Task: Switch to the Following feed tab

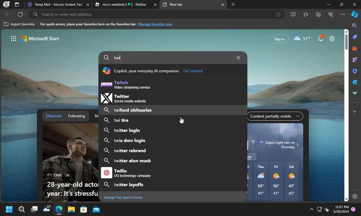Action: point(76,116)
